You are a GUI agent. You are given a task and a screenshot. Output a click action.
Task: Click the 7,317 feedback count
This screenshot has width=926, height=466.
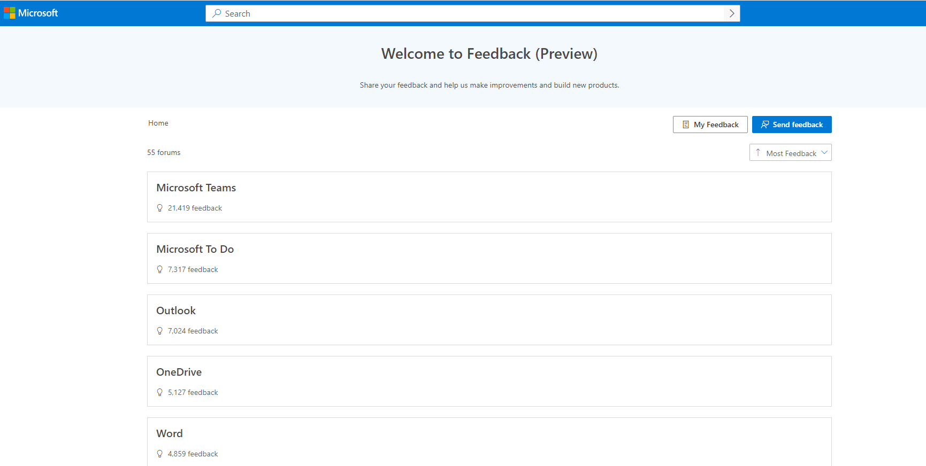pyautogui.click(x=193, y=269)
